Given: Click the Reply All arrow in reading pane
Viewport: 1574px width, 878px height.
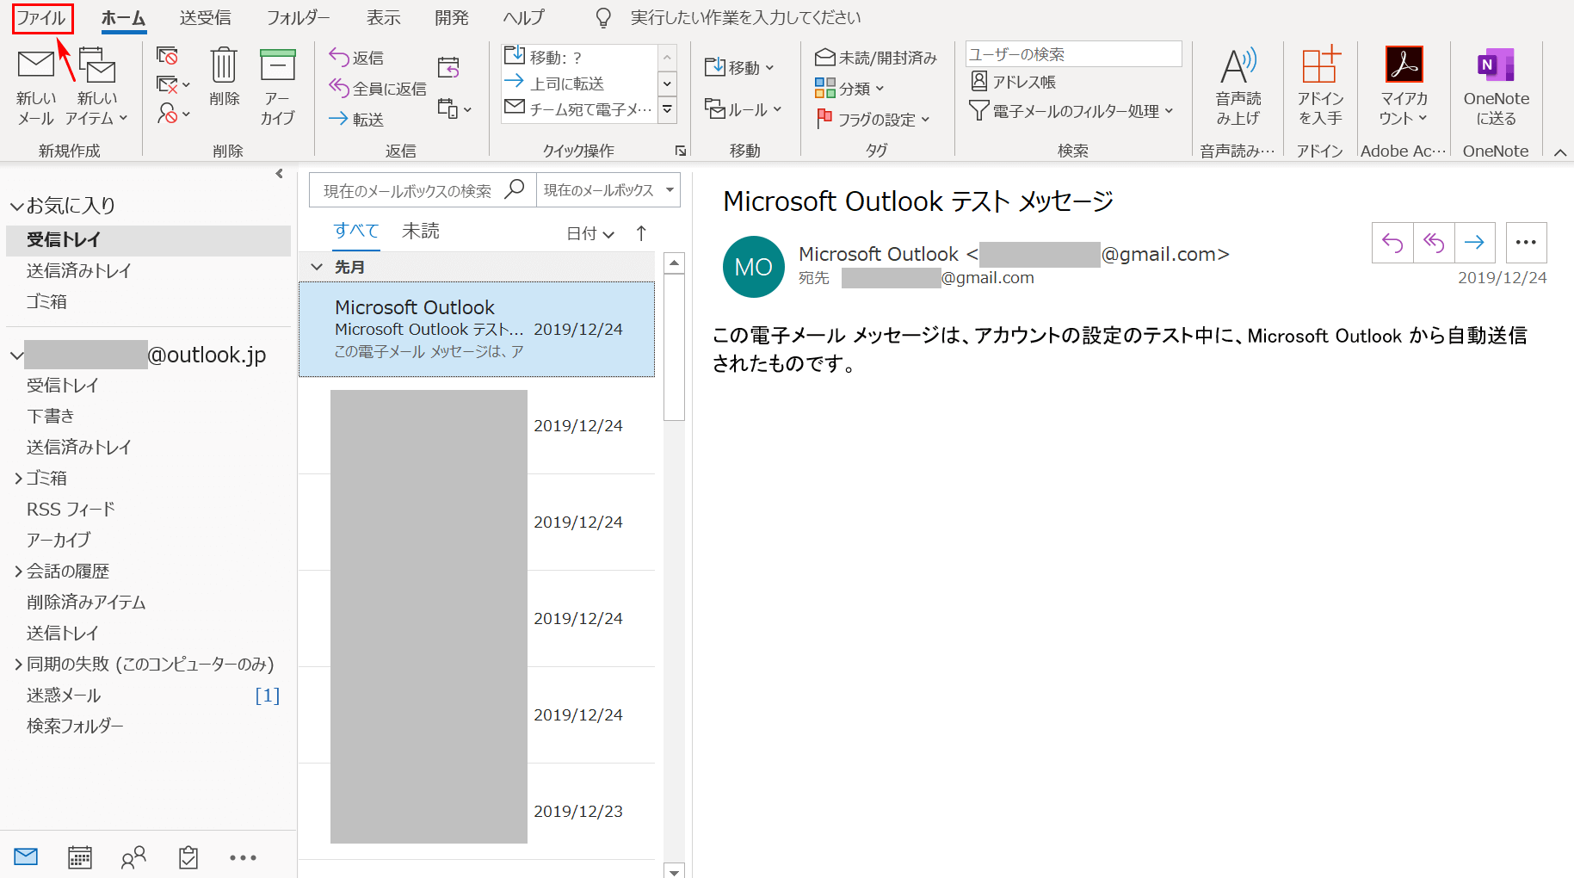Looking at the screenshot, I should [x=1434, y=243].
